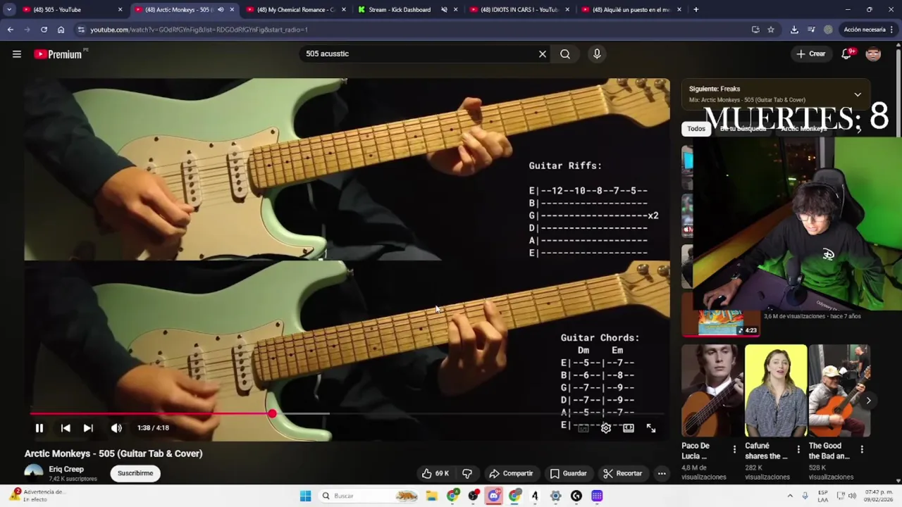
Task: Run the YouTube search magnifier button
Action: (565, 54)
